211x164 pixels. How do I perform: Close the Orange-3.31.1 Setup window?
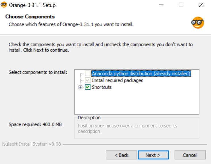[201, 5]
